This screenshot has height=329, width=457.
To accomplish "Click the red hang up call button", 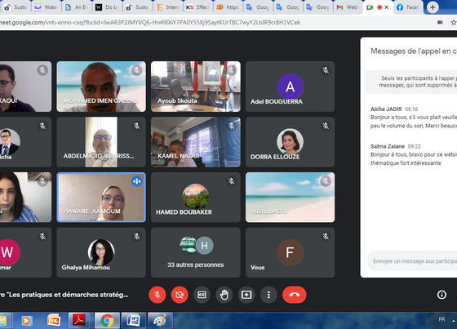I will click(295, 295).
